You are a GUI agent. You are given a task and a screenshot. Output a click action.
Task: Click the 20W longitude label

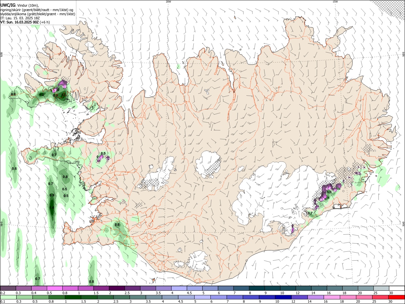(x=168, y=2)
